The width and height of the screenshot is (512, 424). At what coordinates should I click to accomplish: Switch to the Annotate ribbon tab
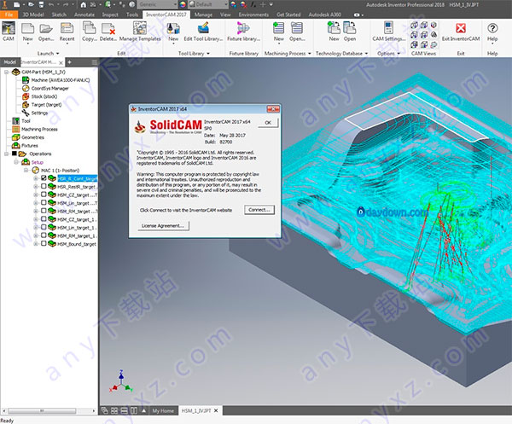coord(84,15)
